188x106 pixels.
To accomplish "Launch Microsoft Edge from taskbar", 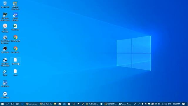I will click(x=22, y=104).
